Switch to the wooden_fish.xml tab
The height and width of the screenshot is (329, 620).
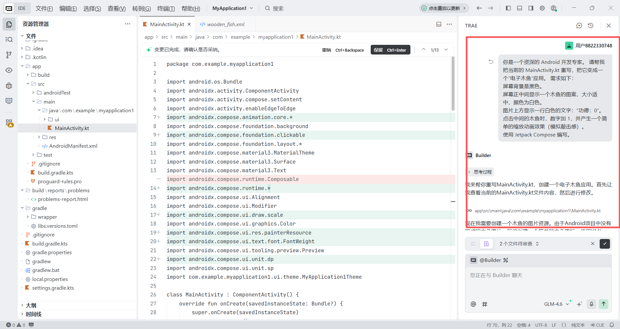pyautogui.click(x=225, y=24)
